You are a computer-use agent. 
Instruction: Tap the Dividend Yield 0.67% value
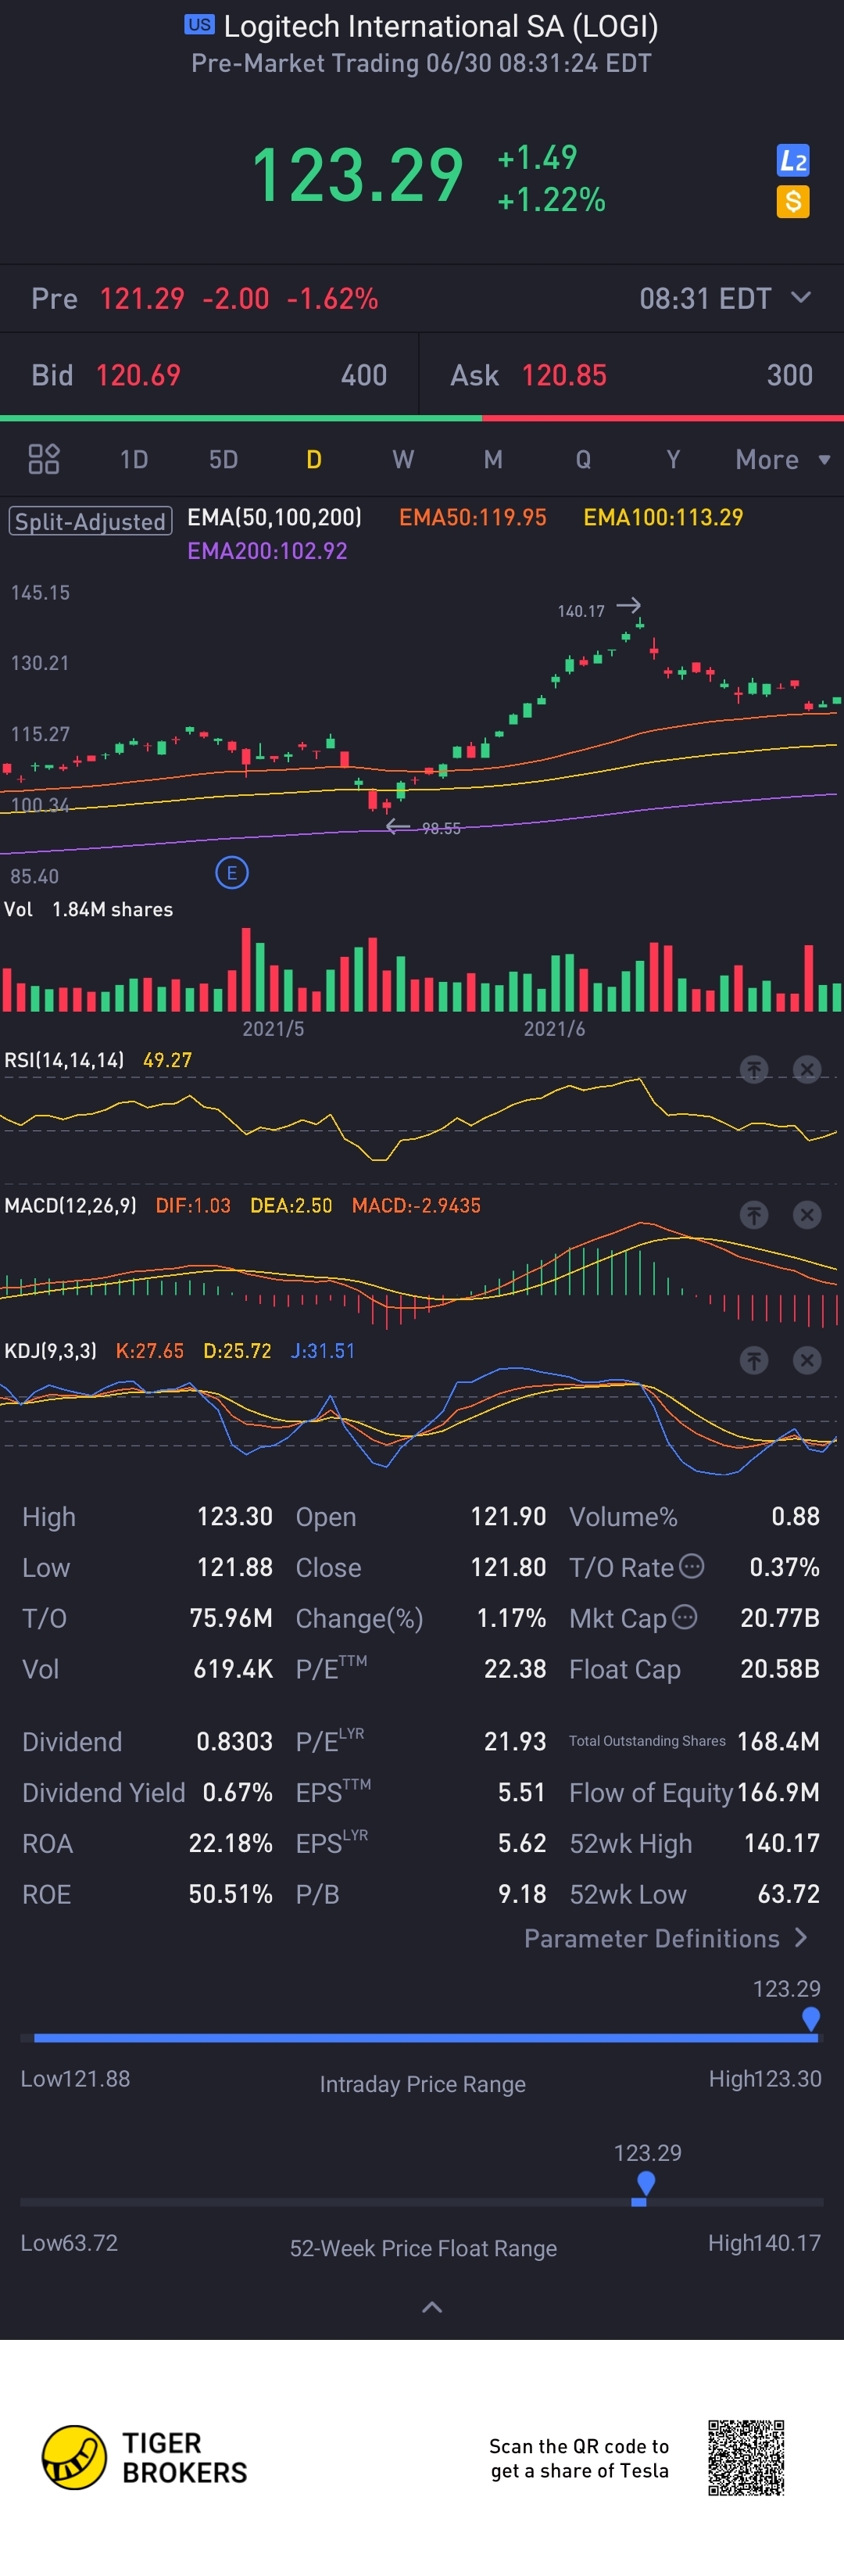pyautogui.click(x=237, y=1792)
